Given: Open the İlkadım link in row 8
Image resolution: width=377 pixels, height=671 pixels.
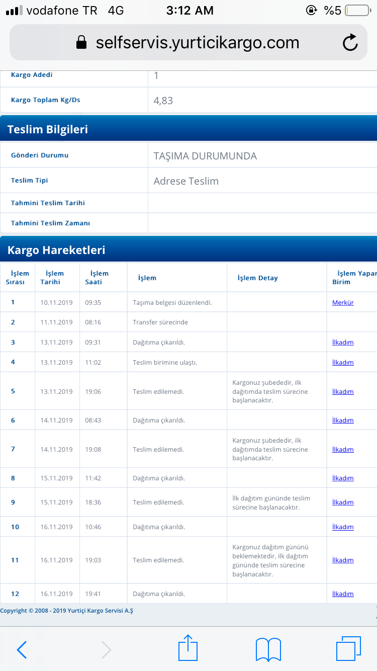Looking at the screenshot, I should click(343, 478).
